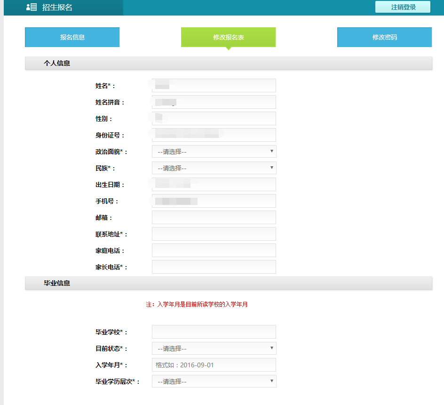Expand the 目前状态 dropdown
Image resolution: width=444 pixels, height=405 pixels.
(x=214, y=348)
